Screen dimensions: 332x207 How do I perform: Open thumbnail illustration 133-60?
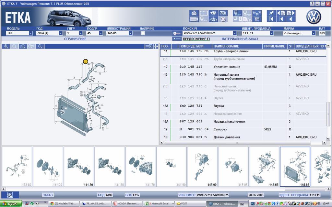coord(17,167)
